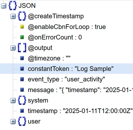The height and width of the screenshot is (130, 133).
Task: Collapse the root JSON node
Action: [4, 6]
